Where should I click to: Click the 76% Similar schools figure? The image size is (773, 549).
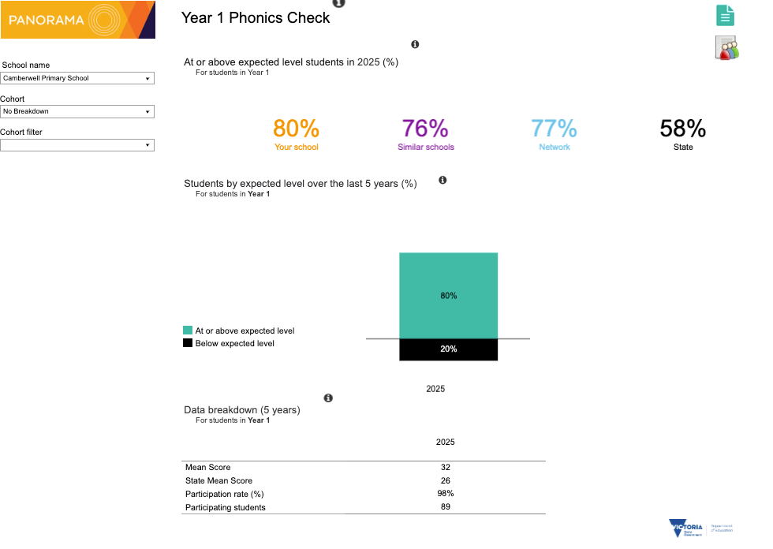pyautogui.click(x=425, y=129)
